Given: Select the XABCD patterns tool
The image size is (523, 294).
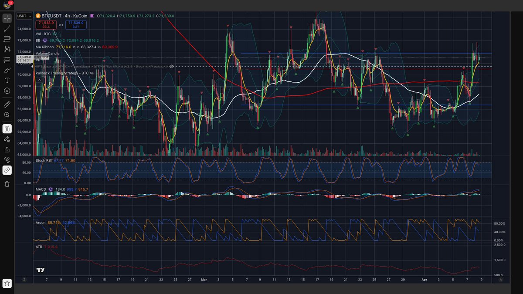Looking at the screenshot, I should (x=7, y=49).
